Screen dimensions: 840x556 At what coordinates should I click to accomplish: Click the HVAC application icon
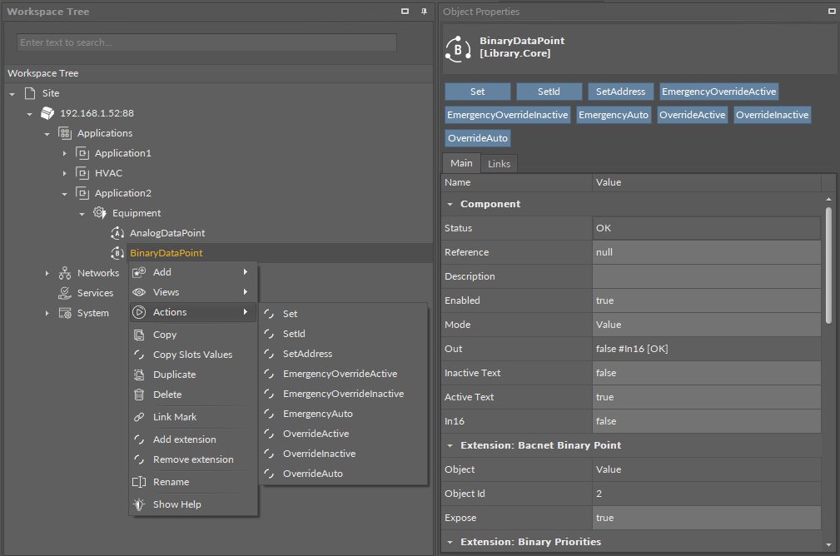pos(82,173)
